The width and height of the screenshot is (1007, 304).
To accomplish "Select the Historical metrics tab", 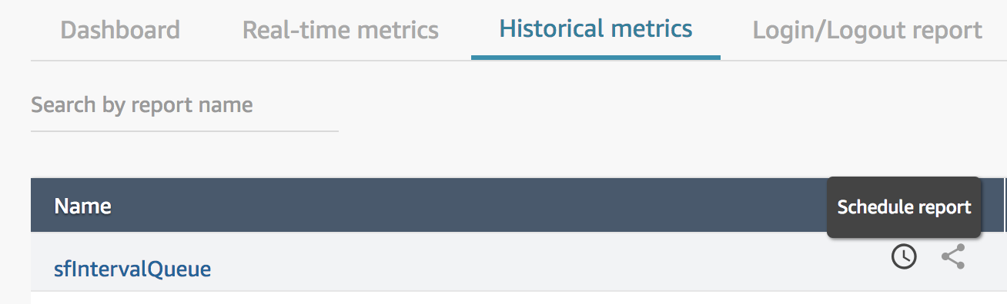I will tap(596, 29).
